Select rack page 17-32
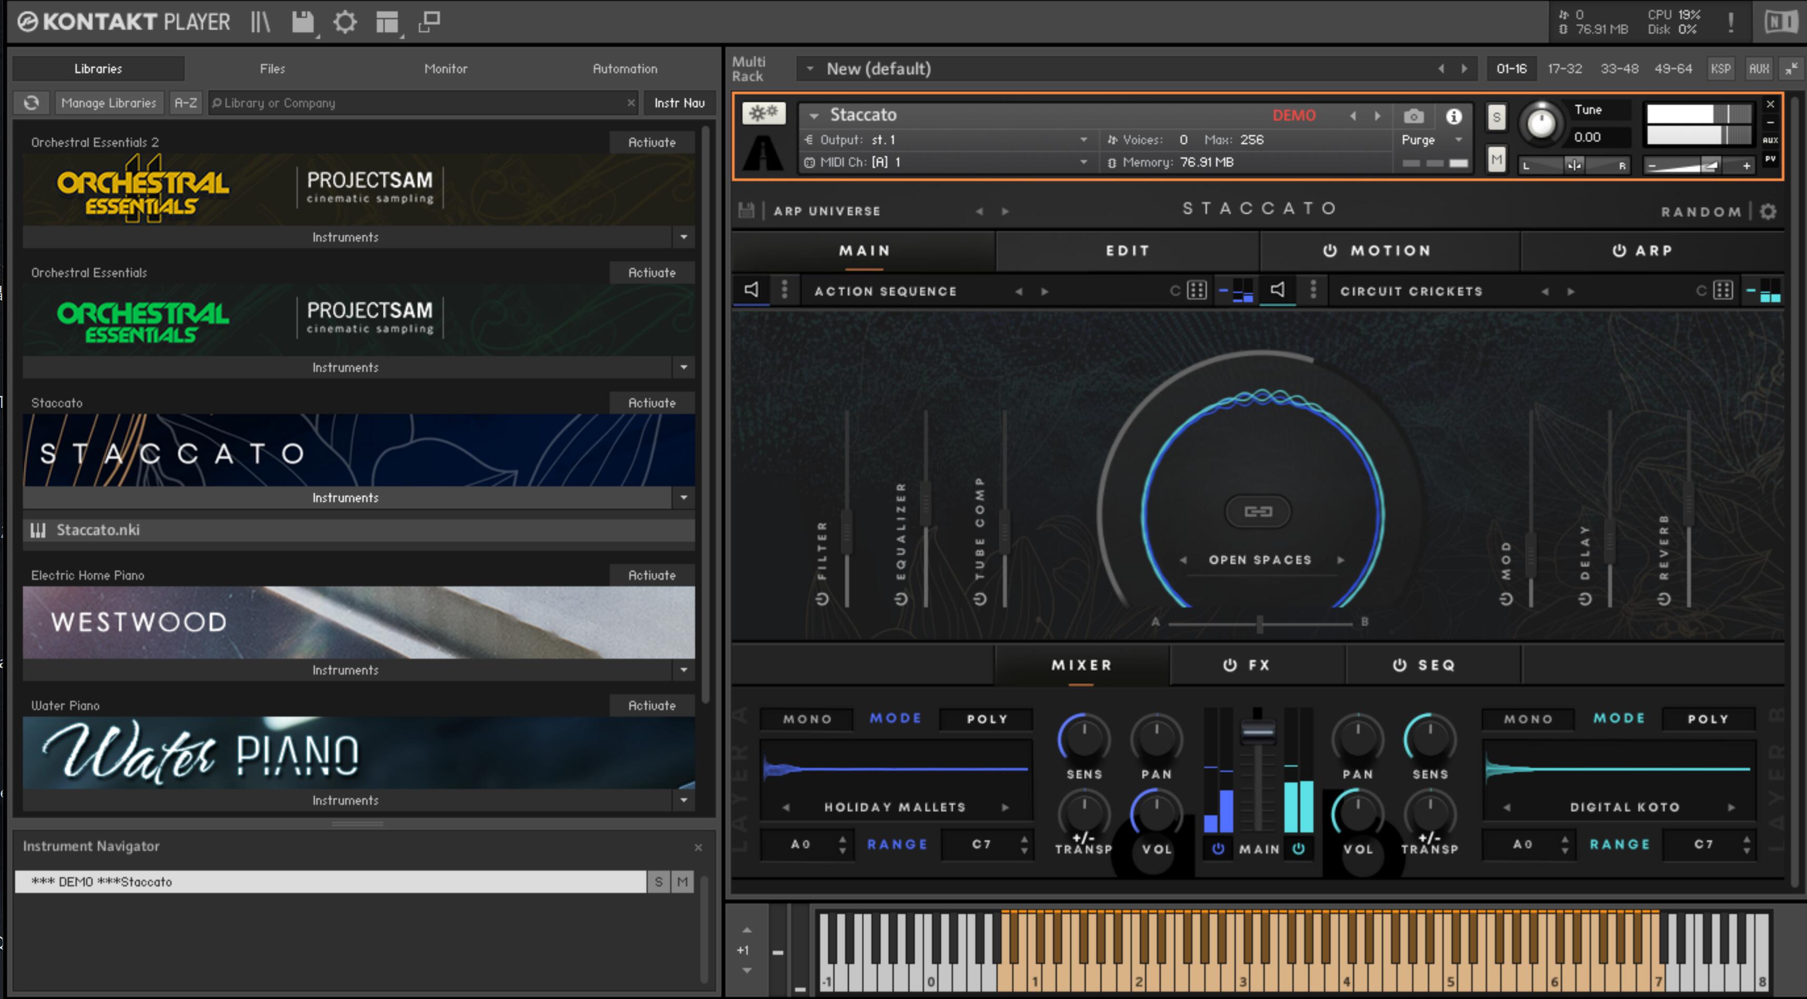This screenshot has width=1807, height=999. (x=1564, y=69)
